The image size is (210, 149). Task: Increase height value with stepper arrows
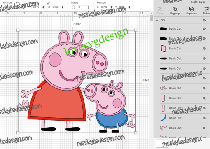point(63,7)
